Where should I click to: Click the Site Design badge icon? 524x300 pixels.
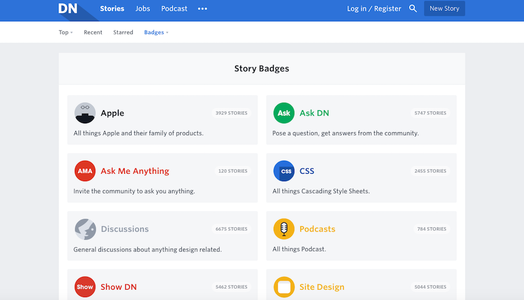coord(284,287)
